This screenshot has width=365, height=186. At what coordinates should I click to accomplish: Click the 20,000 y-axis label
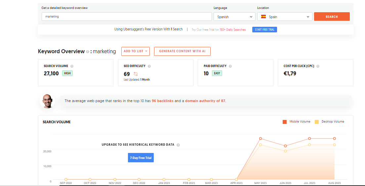(47, 151)
